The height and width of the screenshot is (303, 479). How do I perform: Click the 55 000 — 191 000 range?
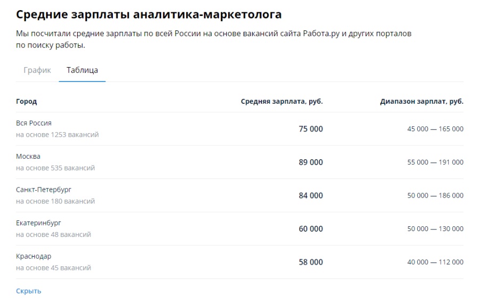(435, 162)
